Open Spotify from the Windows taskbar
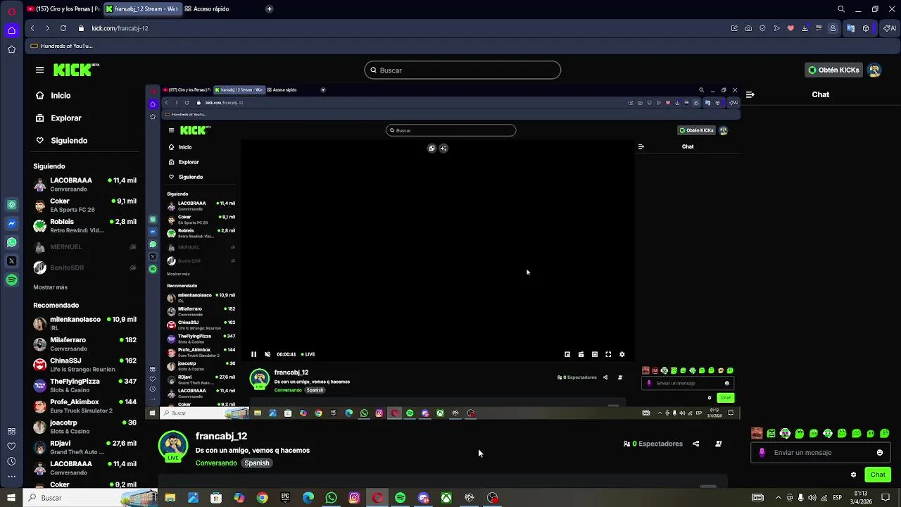 [x=401, y=498]
